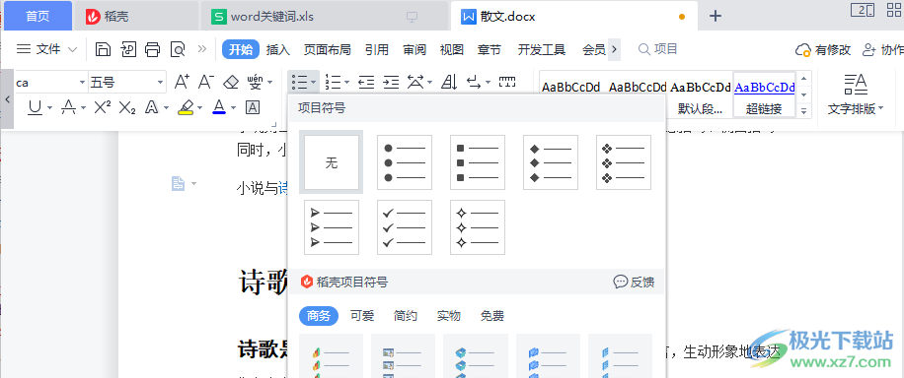This screenshot has width=904, height=378.
Task: Open the font color dropdown arrow
Action: (234, 107)
